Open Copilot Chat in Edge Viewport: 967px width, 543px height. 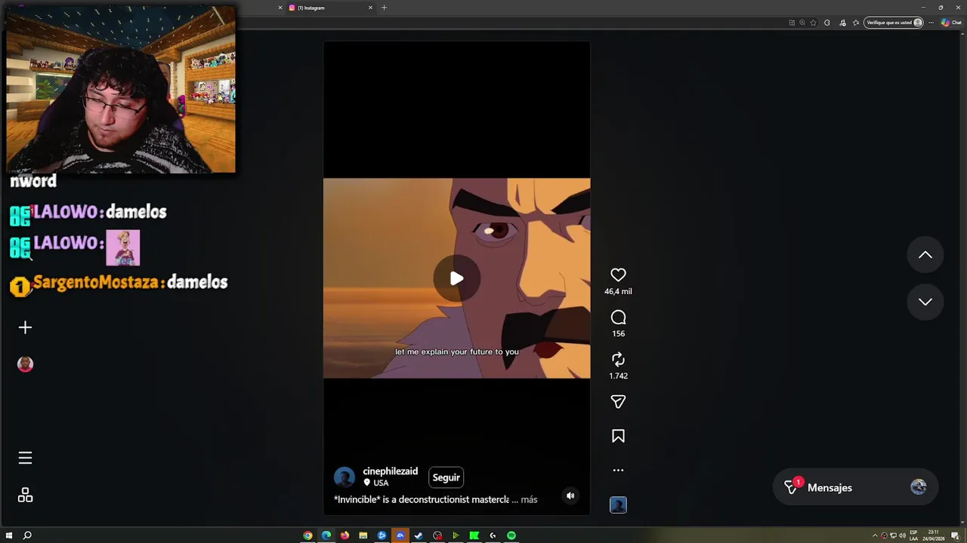click(951, 23)
